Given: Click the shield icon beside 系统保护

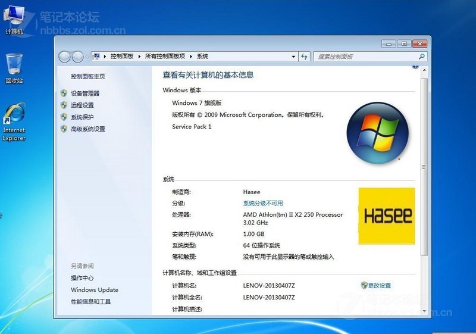Looking at the screenshot, I should 64,117.
